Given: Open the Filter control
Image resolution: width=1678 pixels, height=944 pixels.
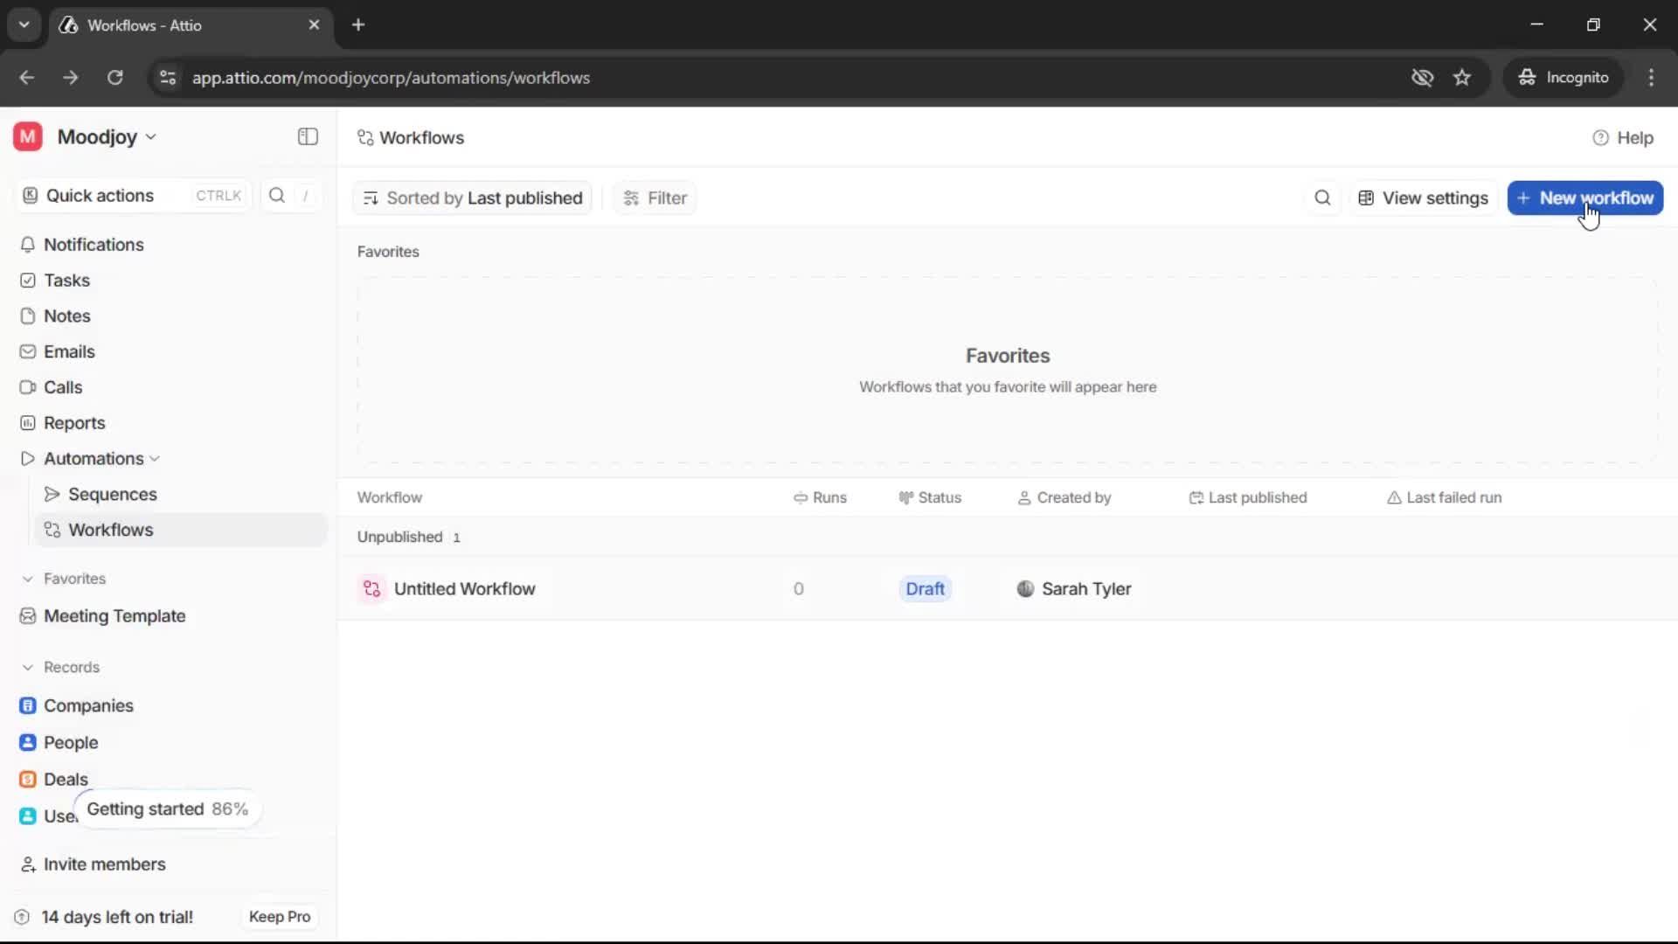Looking at the screenshot, I should click(655, 198).
